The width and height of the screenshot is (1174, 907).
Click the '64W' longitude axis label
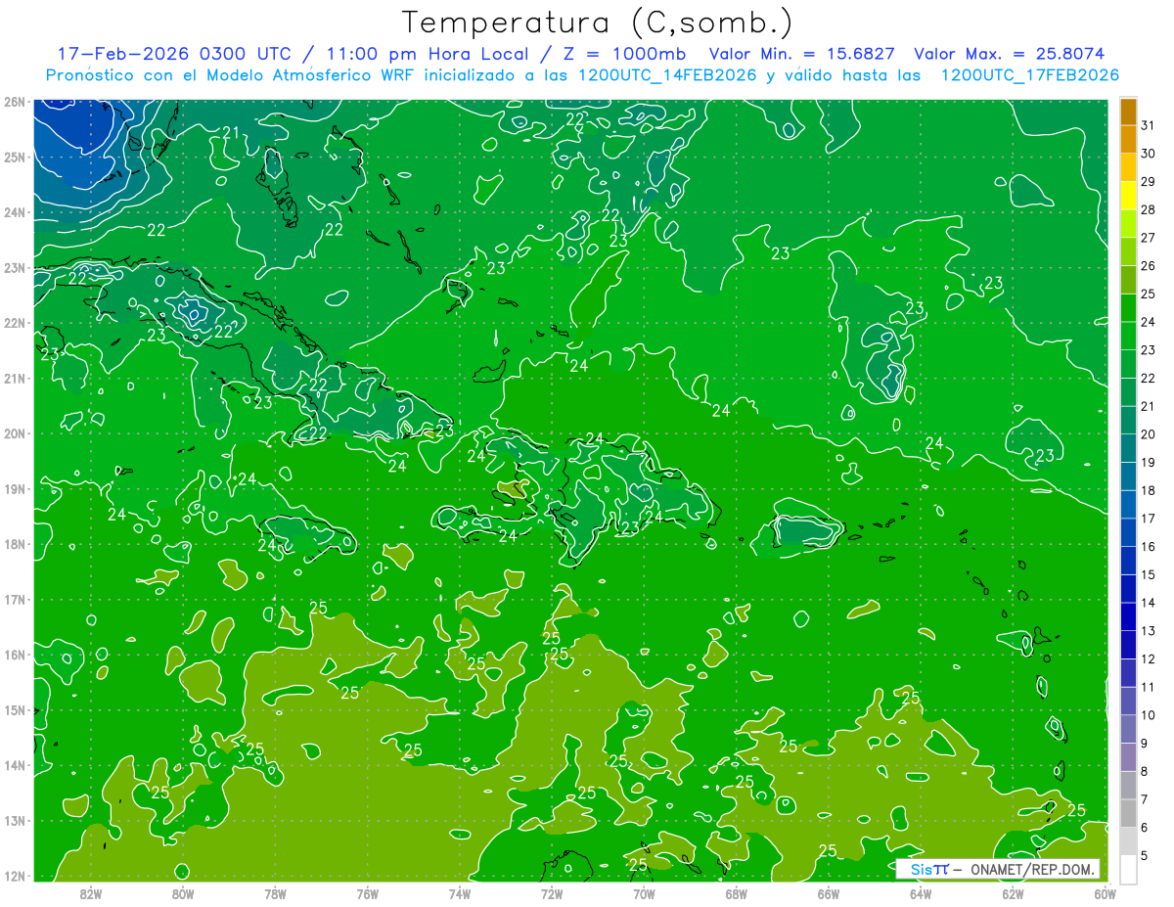pyautogui.click(x=921, y=892)
